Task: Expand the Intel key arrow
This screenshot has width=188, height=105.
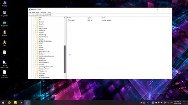Action: tap(35, 17)
